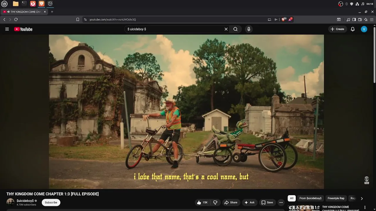Select the All filter chip

[x=292, y=198]
